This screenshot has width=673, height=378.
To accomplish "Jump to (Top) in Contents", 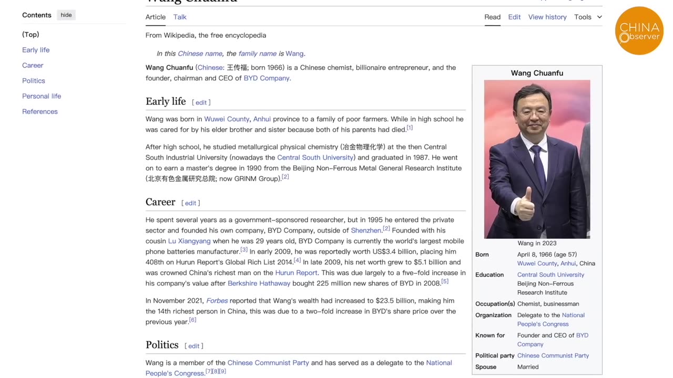I will pyautogui.click(x=30, y=35).
